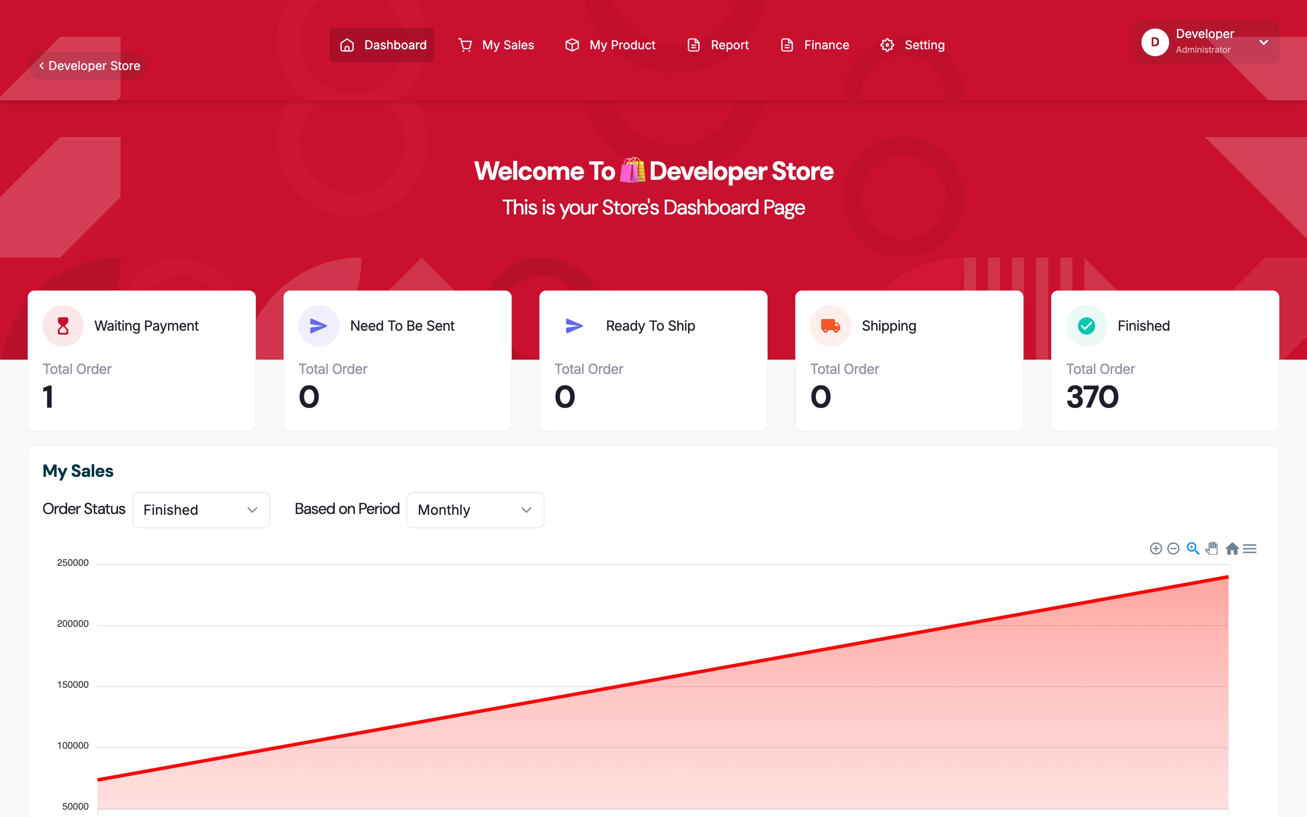
Task: Click the document icon beside Finance
Action: pos(787,45)
